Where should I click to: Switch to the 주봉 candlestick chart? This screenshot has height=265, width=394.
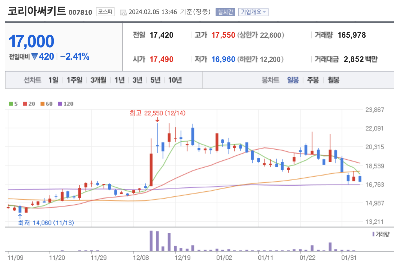(x=313, y=80)
